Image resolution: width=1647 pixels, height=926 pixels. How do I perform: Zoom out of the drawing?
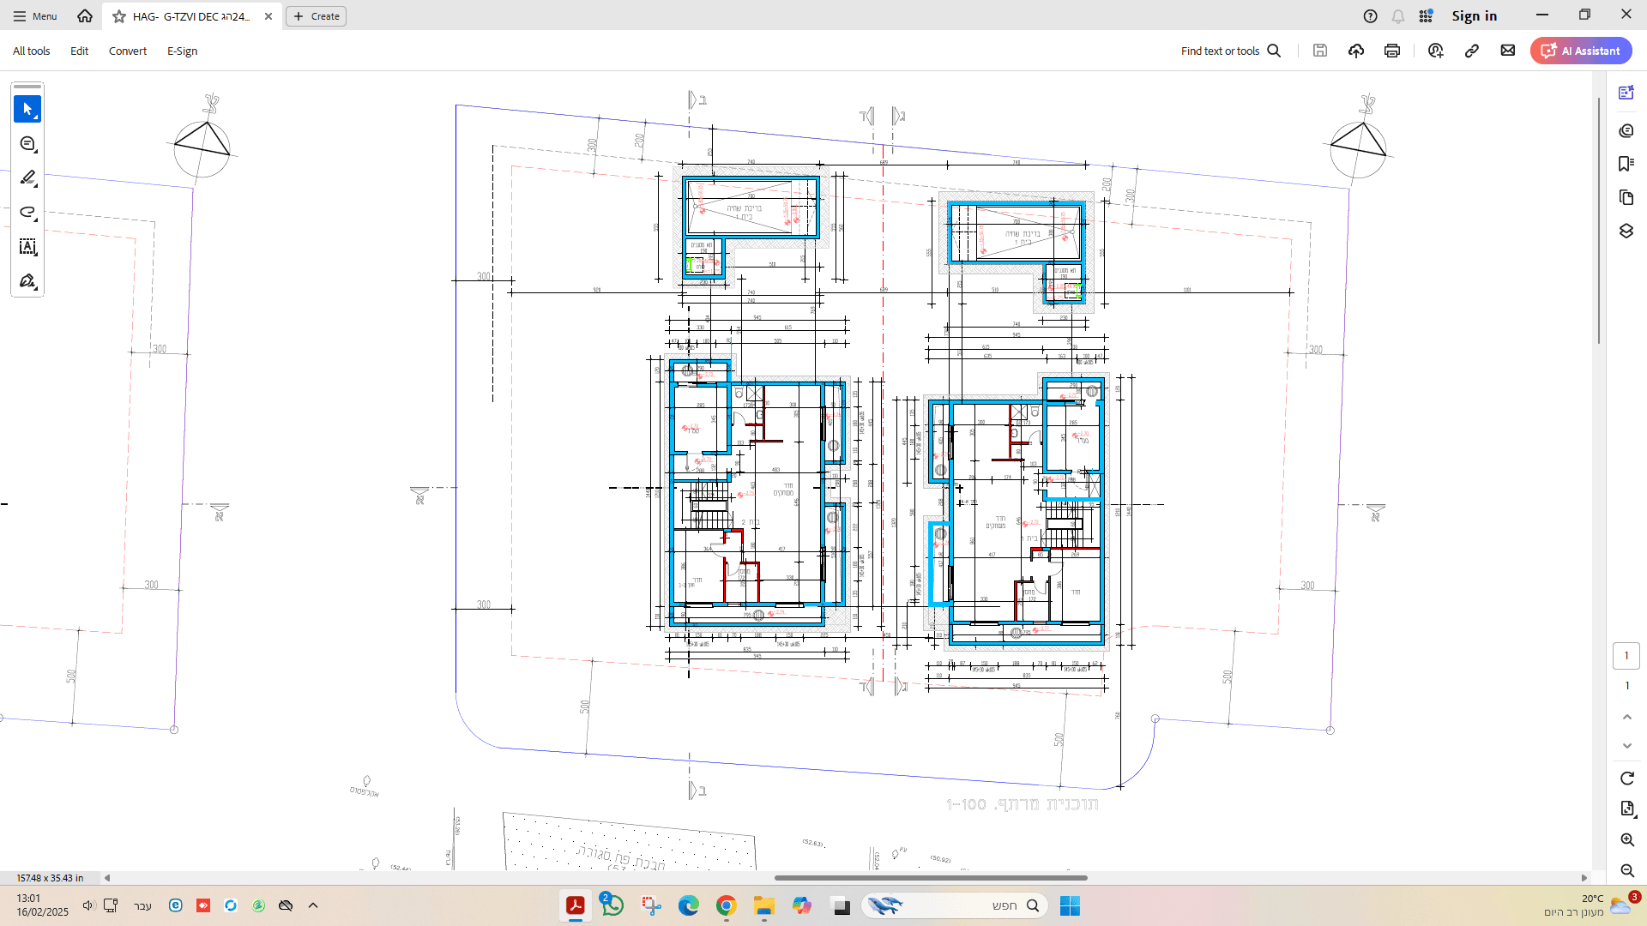coord(1627,871)
